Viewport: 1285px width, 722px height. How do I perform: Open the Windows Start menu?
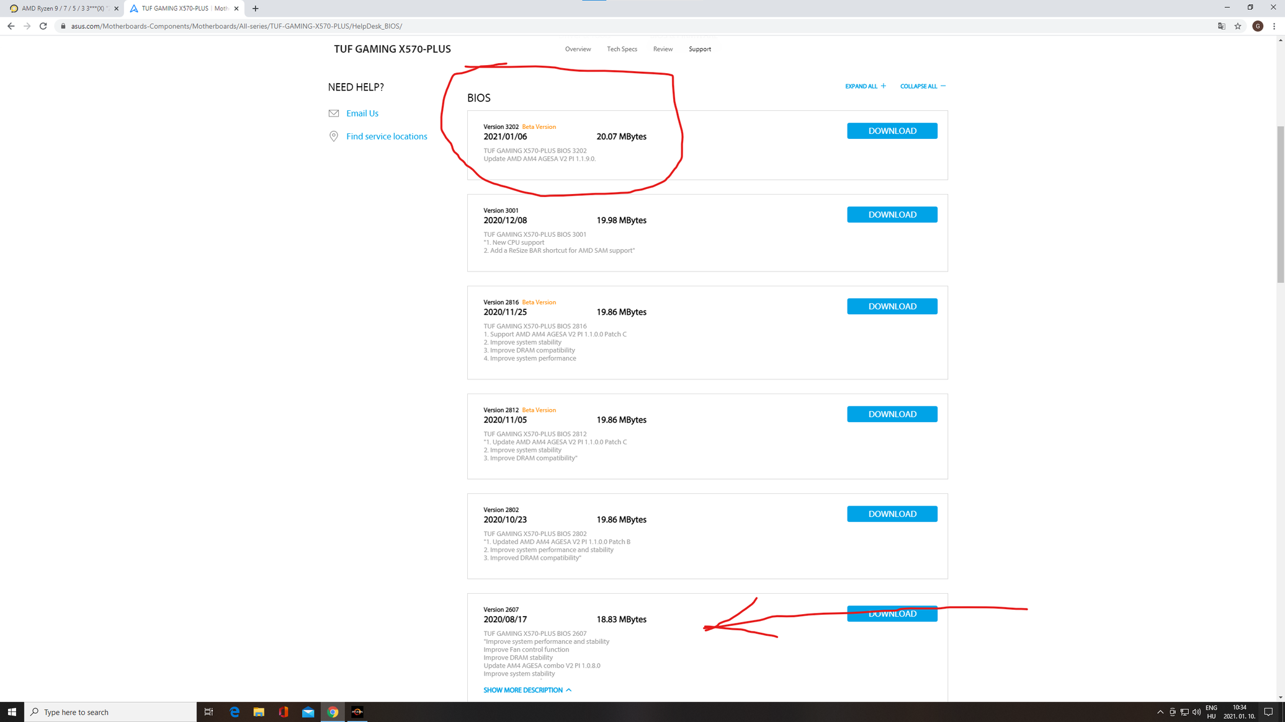[12, 712]
